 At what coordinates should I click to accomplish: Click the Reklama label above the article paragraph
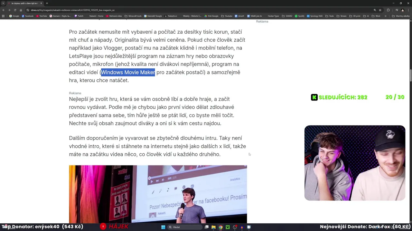[x=75, y=93]
